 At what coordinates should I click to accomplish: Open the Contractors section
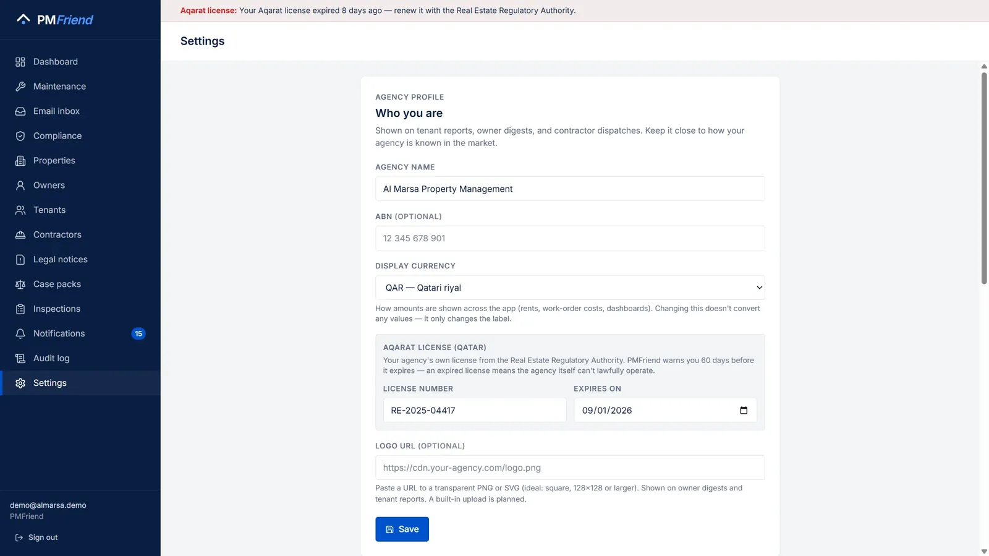80,235
